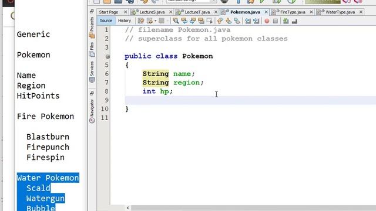
Task: Close the LectureT.java tab
Action: 216,12
